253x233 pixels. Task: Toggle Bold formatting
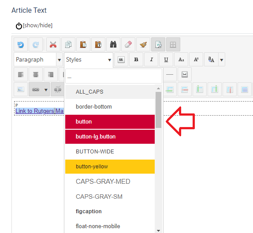coord(136,59)
